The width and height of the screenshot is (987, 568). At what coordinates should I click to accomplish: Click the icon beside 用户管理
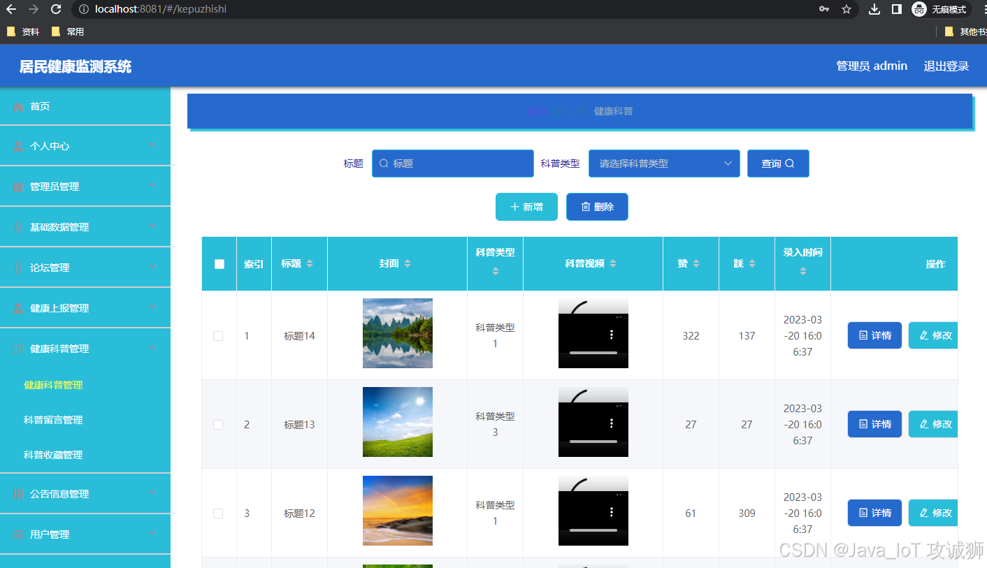tap(18, 534)
